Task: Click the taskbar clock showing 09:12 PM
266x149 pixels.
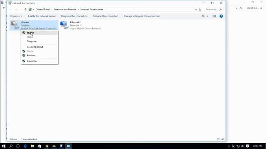Action: click(258, 146)
